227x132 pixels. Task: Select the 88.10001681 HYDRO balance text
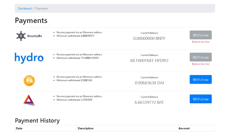tap(149, 61)
